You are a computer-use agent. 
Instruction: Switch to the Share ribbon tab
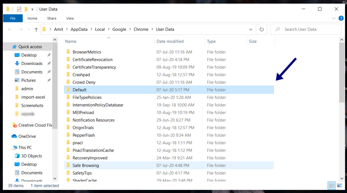click(52, 18)
